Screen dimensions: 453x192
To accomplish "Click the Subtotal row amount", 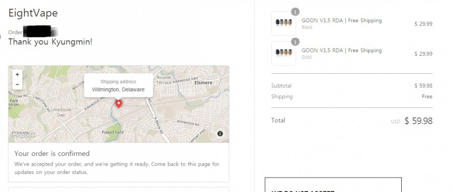I will pos(423,86).
